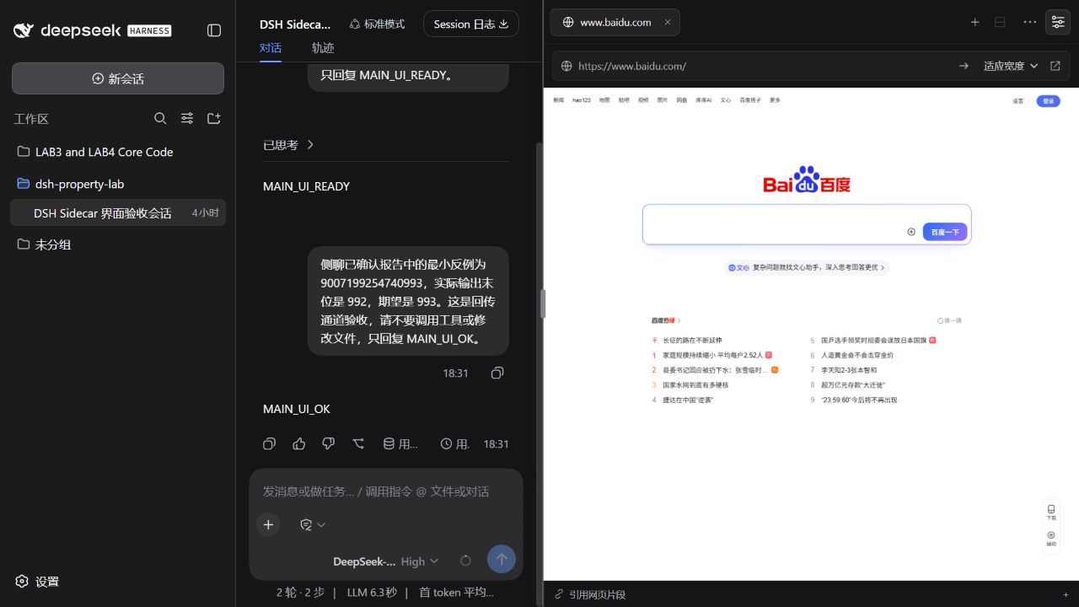1079x607 pixels.
Task: Branch conversation from MAIN_UI_OK reply
Action: pos(358,443)
